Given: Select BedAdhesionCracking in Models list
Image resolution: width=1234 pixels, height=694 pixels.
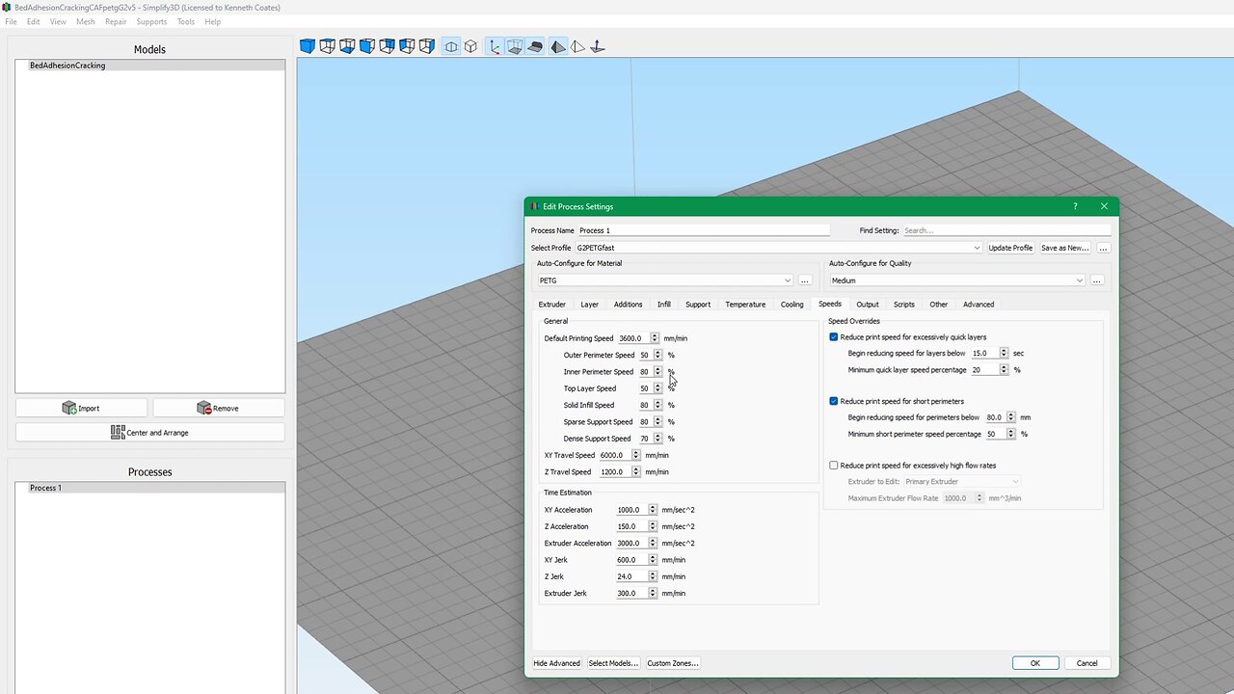Looking at the screenshot, I should click(x=150, y=66).
